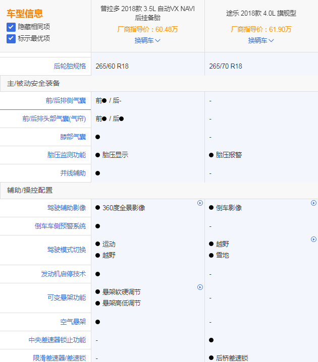Viewport: 318px width, 362px height.
Task: Open the 发动机启停技术 parameter link
Action: (x=64, y=274)
